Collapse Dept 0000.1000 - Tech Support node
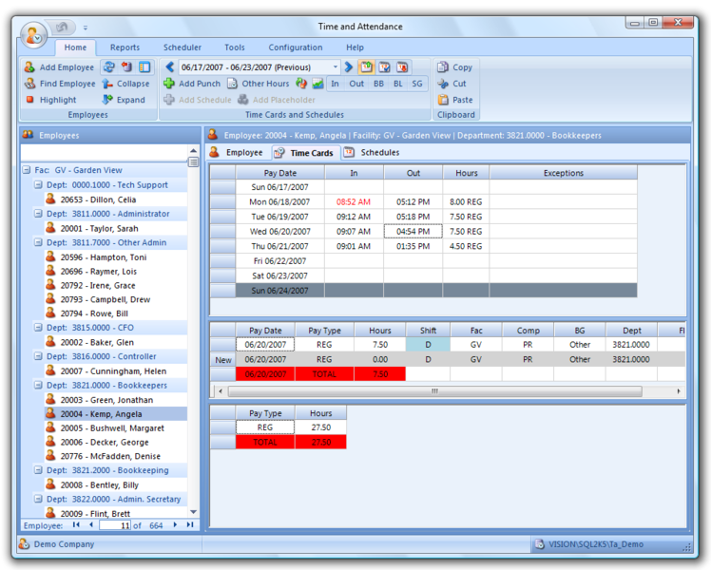Image resolution: width=711 pixels, height=570 pixels. (38, 185)
